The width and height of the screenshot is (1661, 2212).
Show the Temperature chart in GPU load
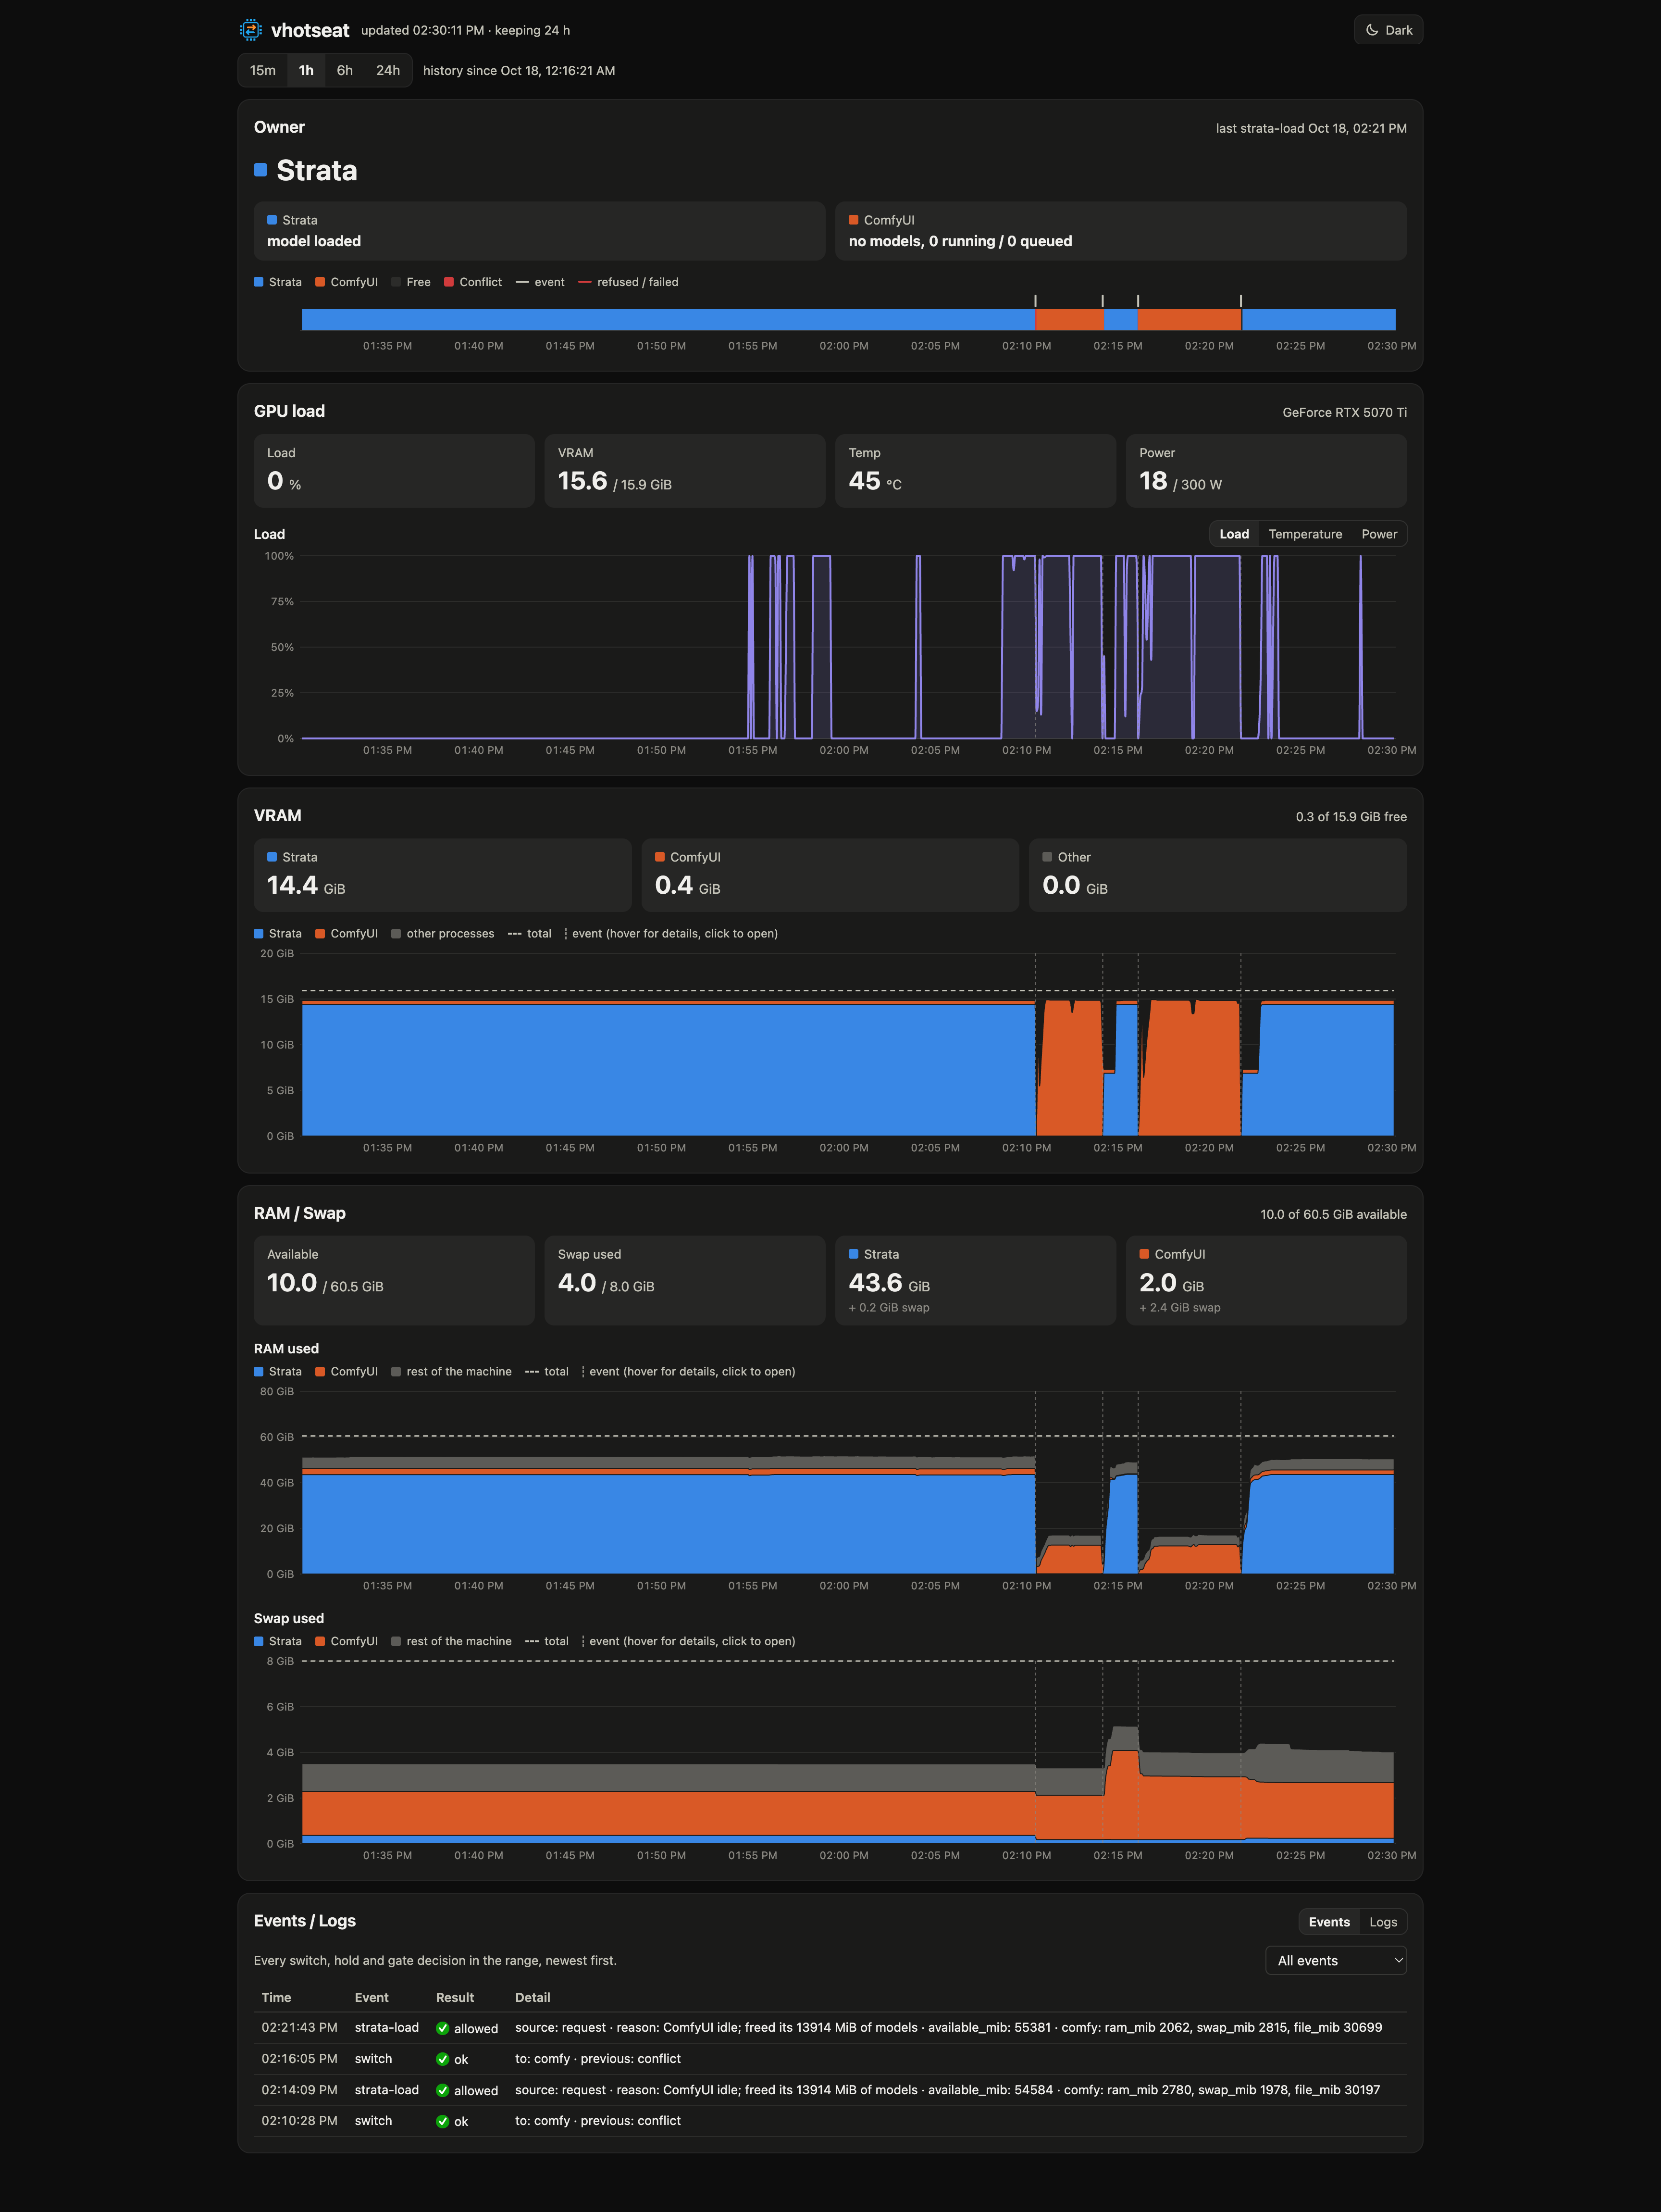point(1305,534)
